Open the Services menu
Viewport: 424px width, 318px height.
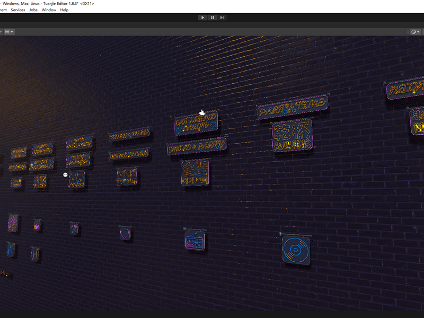18,10
